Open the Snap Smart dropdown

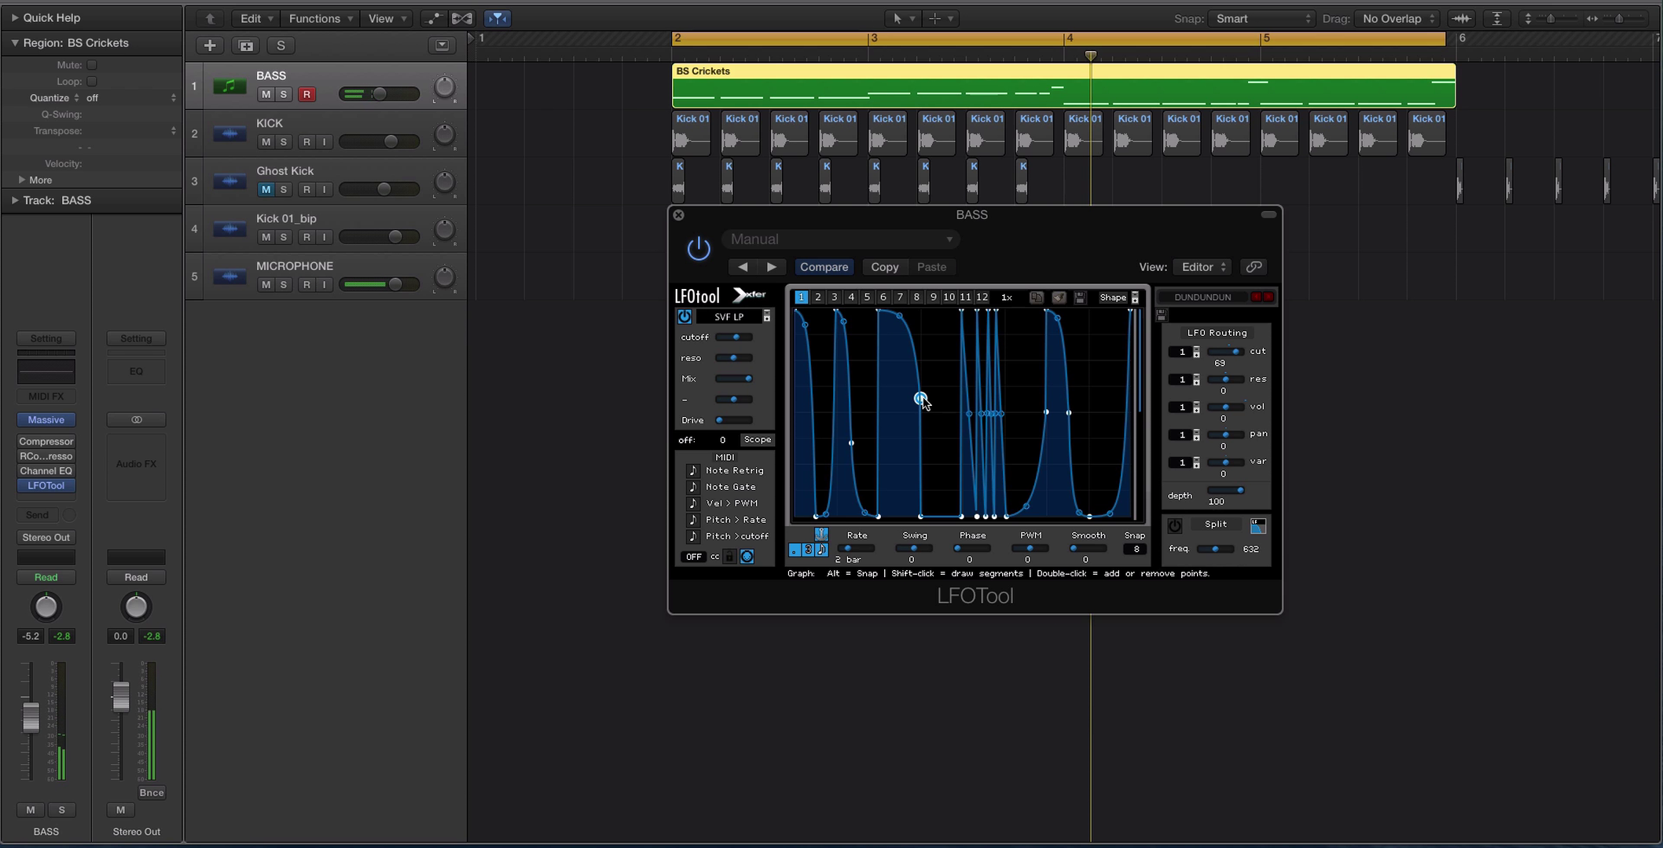1262,19
